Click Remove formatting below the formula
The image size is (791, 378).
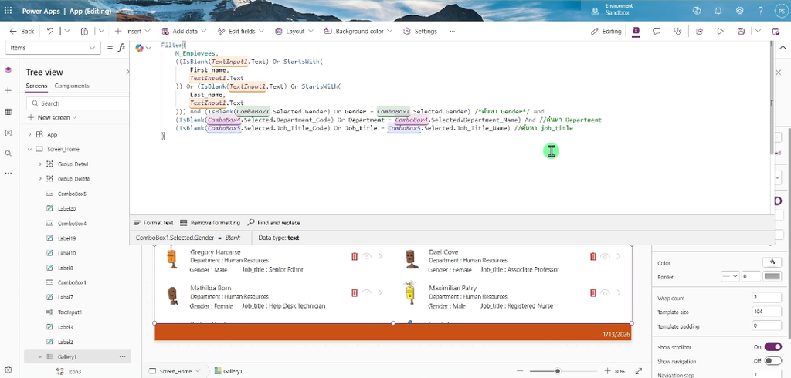[210, 223]
